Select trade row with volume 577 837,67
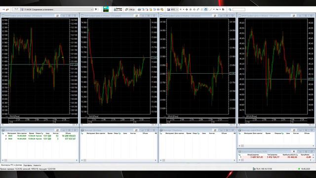Image resolution: width=316 pixels, height=178 pixels. tap(40, 138)
